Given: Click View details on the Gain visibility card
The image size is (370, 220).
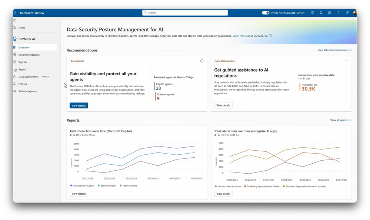Looking at the screenshot, I should (79, 106).
